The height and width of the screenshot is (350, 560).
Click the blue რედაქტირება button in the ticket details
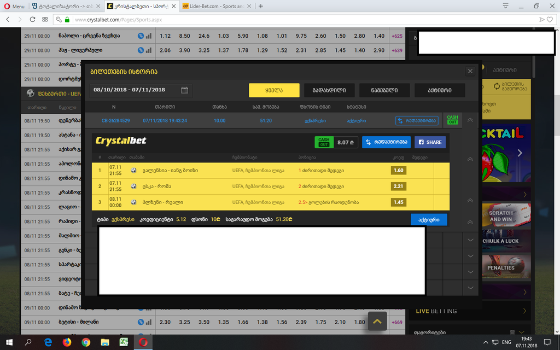tap(386, 142)
